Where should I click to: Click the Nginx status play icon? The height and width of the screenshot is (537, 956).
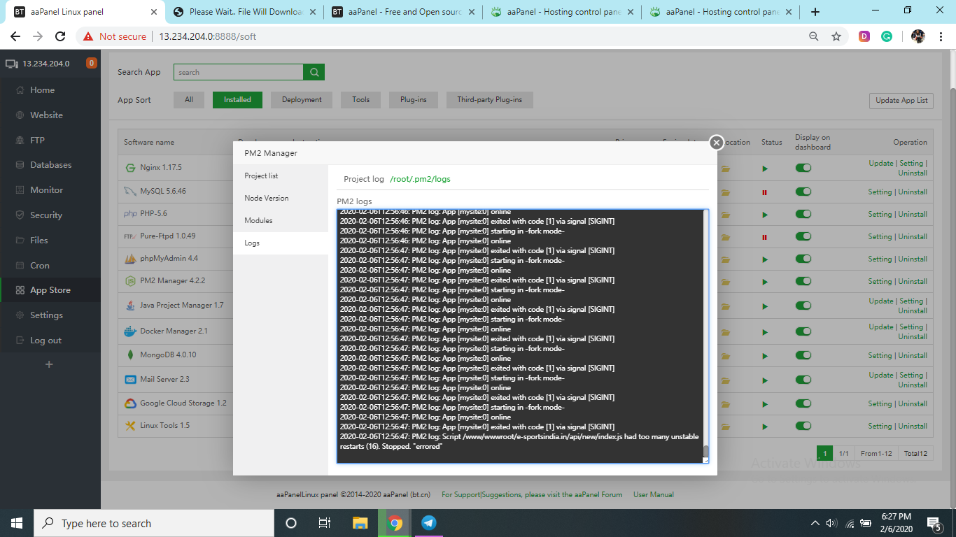(x=765, y=169)
